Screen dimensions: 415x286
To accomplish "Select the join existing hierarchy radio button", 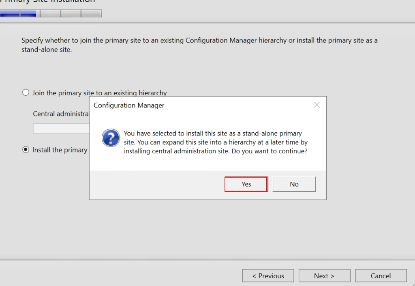I will tap(26, 93).
